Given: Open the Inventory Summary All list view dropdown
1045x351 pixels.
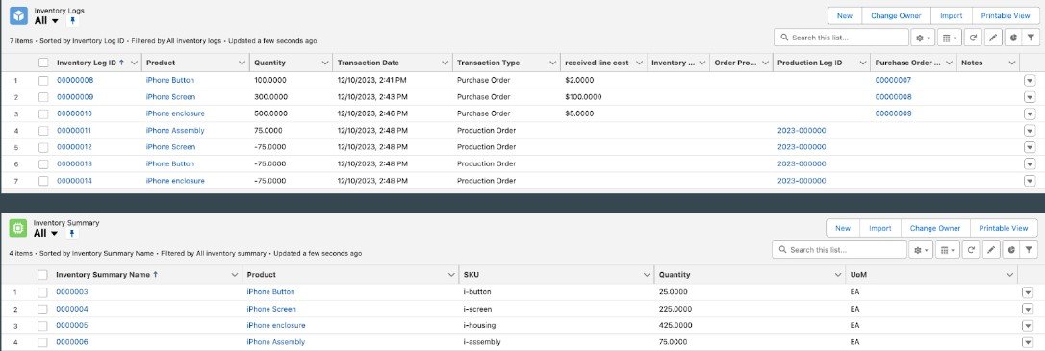Looking at the screenshot, I should [x=55, y=234].
